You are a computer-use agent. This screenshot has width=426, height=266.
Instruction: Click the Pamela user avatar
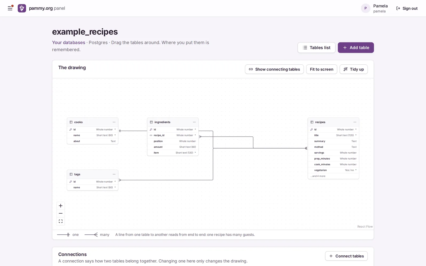click(x=366, y=8)
